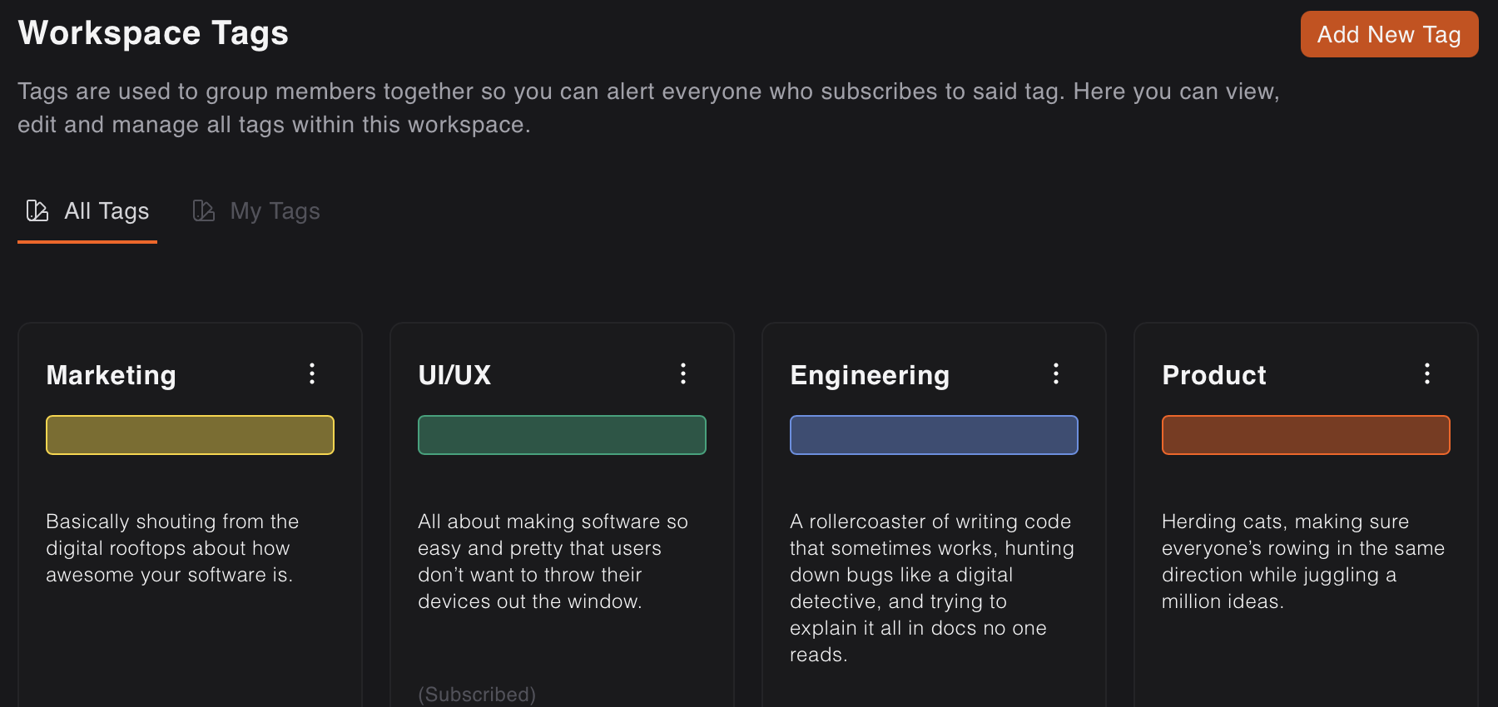Click the UI/UX tag title
Screen dimensions: 1498x707
[454, 375]
